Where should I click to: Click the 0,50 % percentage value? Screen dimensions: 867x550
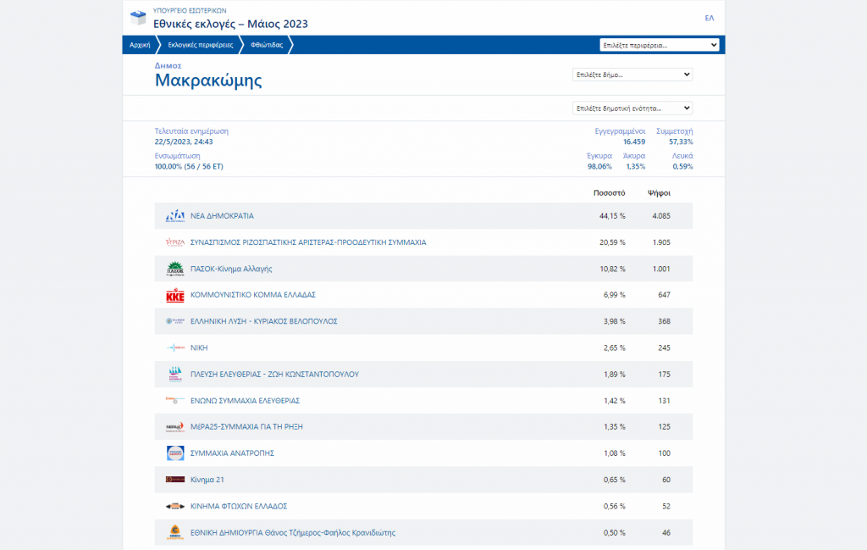pos(615,532)
